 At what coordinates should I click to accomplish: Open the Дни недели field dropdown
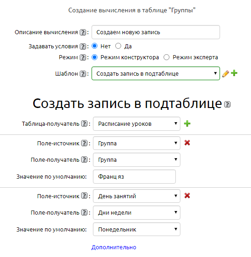[137, 213]
